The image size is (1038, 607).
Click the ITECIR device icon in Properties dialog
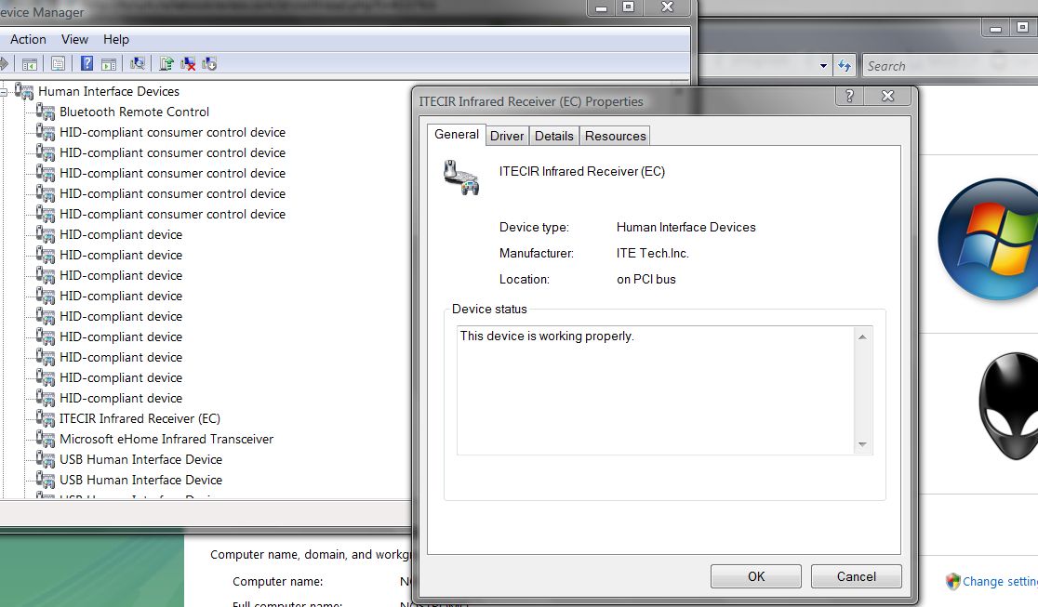[461, 178]
